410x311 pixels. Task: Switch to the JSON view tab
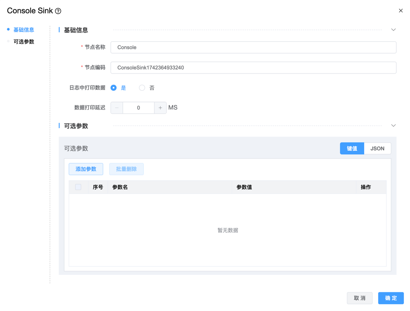(x=377, y=149)
